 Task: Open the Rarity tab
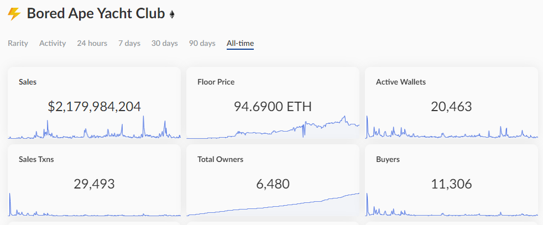click(x=18, y=43)
